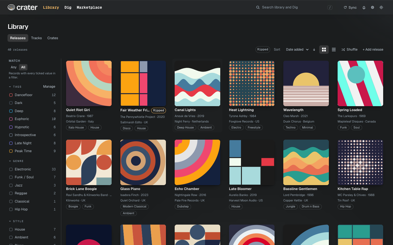The image size is (393, 245).
Task: Enable the Electronic genre filter
Action: [11, 169]
